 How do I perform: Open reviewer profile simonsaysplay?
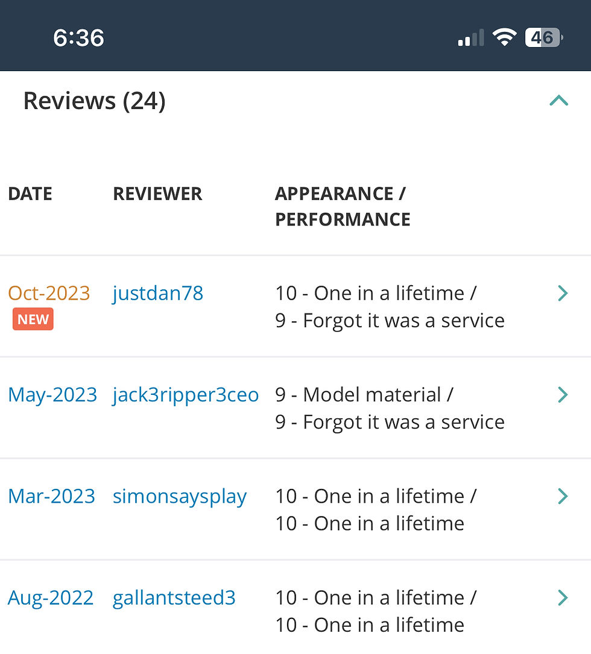click(180, 496)
